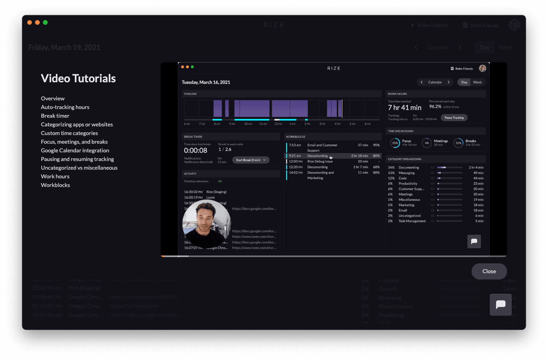Click the feedback chat bubble icon
Screen dimensions: 548x359
[500, 304]
